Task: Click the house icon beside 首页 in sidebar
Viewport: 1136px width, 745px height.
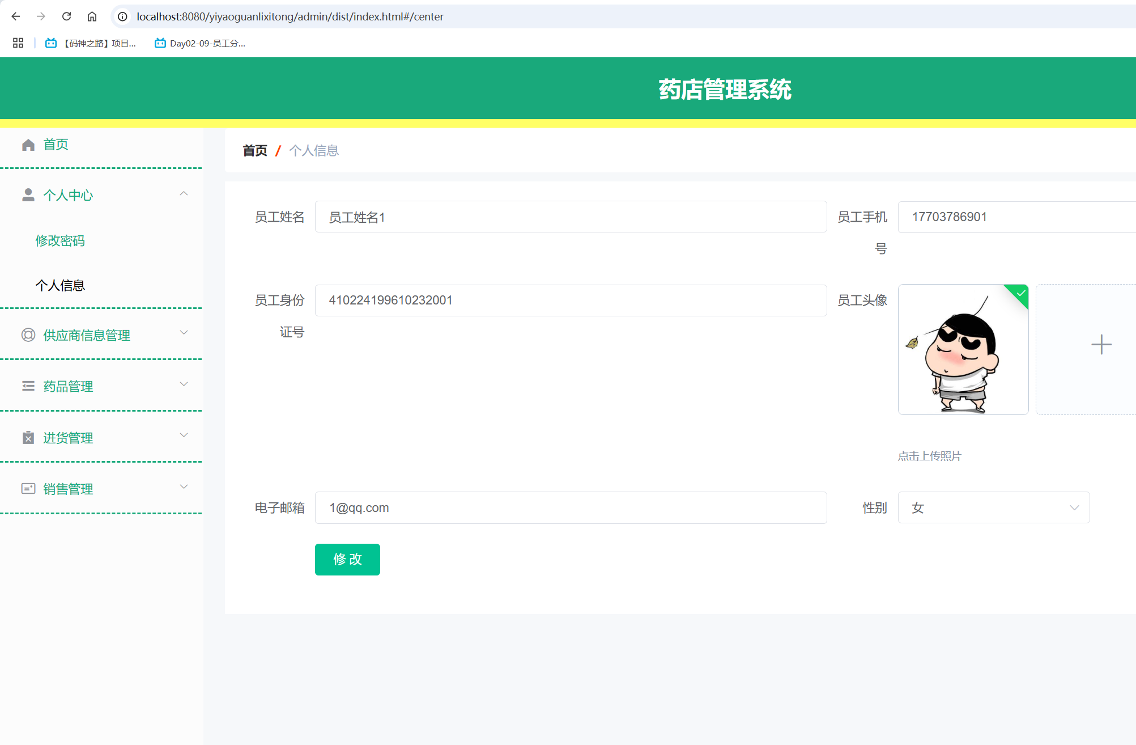Action: coord(28,145)
